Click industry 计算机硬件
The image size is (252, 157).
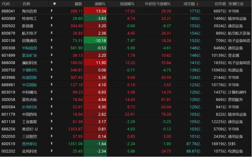click(237, 92)
